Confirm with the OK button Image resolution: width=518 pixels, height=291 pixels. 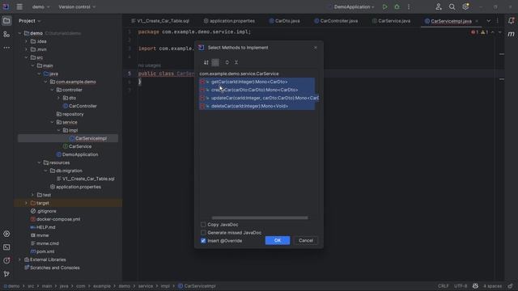[x=278, y=241]
